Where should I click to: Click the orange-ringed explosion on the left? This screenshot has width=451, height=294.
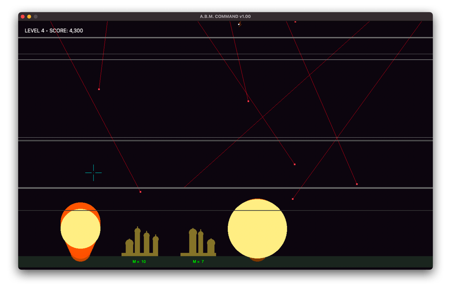(80, 229)
